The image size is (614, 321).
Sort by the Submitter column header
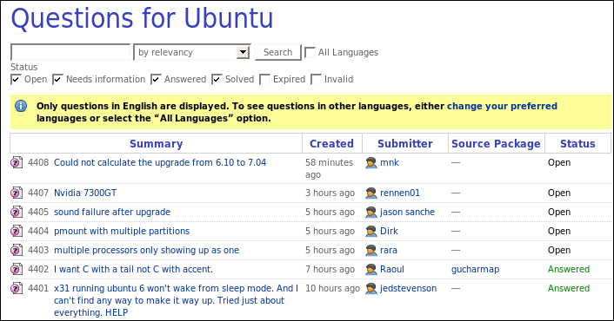click(x=405, y=144)
